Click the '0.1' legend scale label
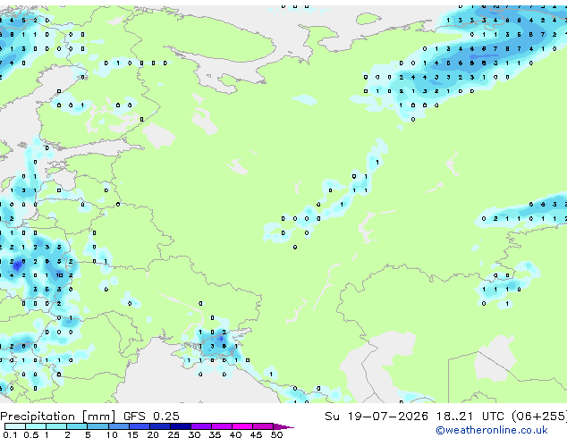 [x=10, y=434]
